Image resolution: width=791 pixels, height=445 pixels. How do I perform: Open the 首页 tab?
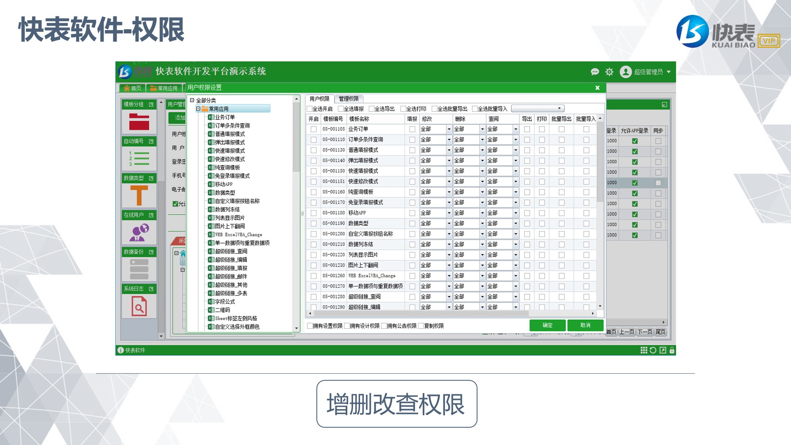click(x=132, y=88)
